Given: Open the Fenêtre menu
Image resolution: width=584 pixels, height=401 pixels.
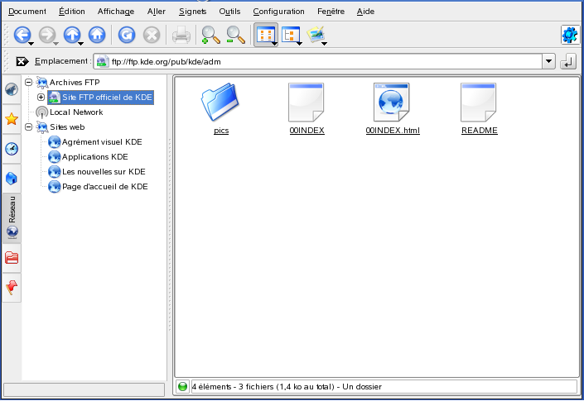Looking at the screenshot, I should tap(331, 12).
